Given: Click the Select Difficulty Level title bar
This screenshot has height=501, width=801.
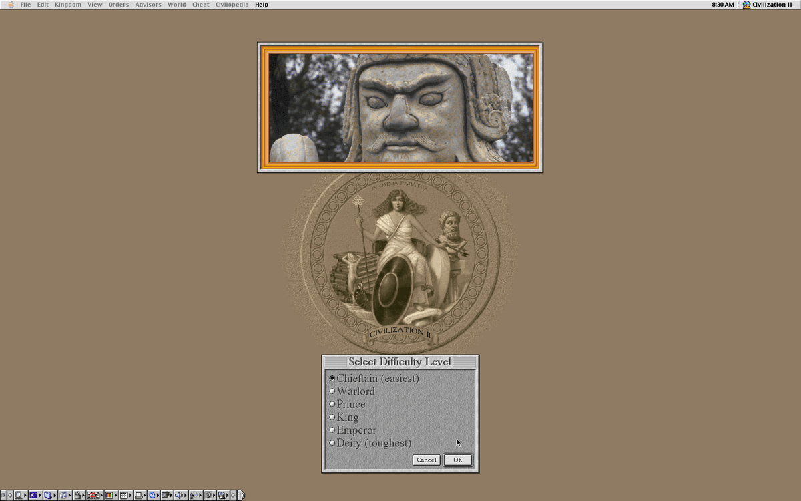Looking at the screenshot, I should [x=400, y=362].
